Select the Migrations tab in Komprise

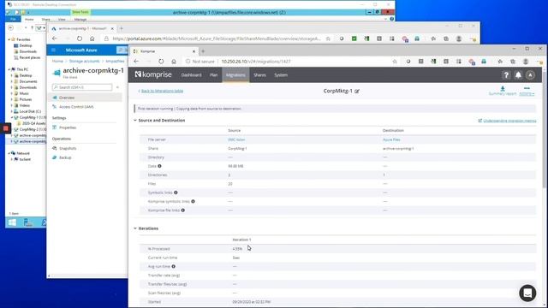pos(235,75)
